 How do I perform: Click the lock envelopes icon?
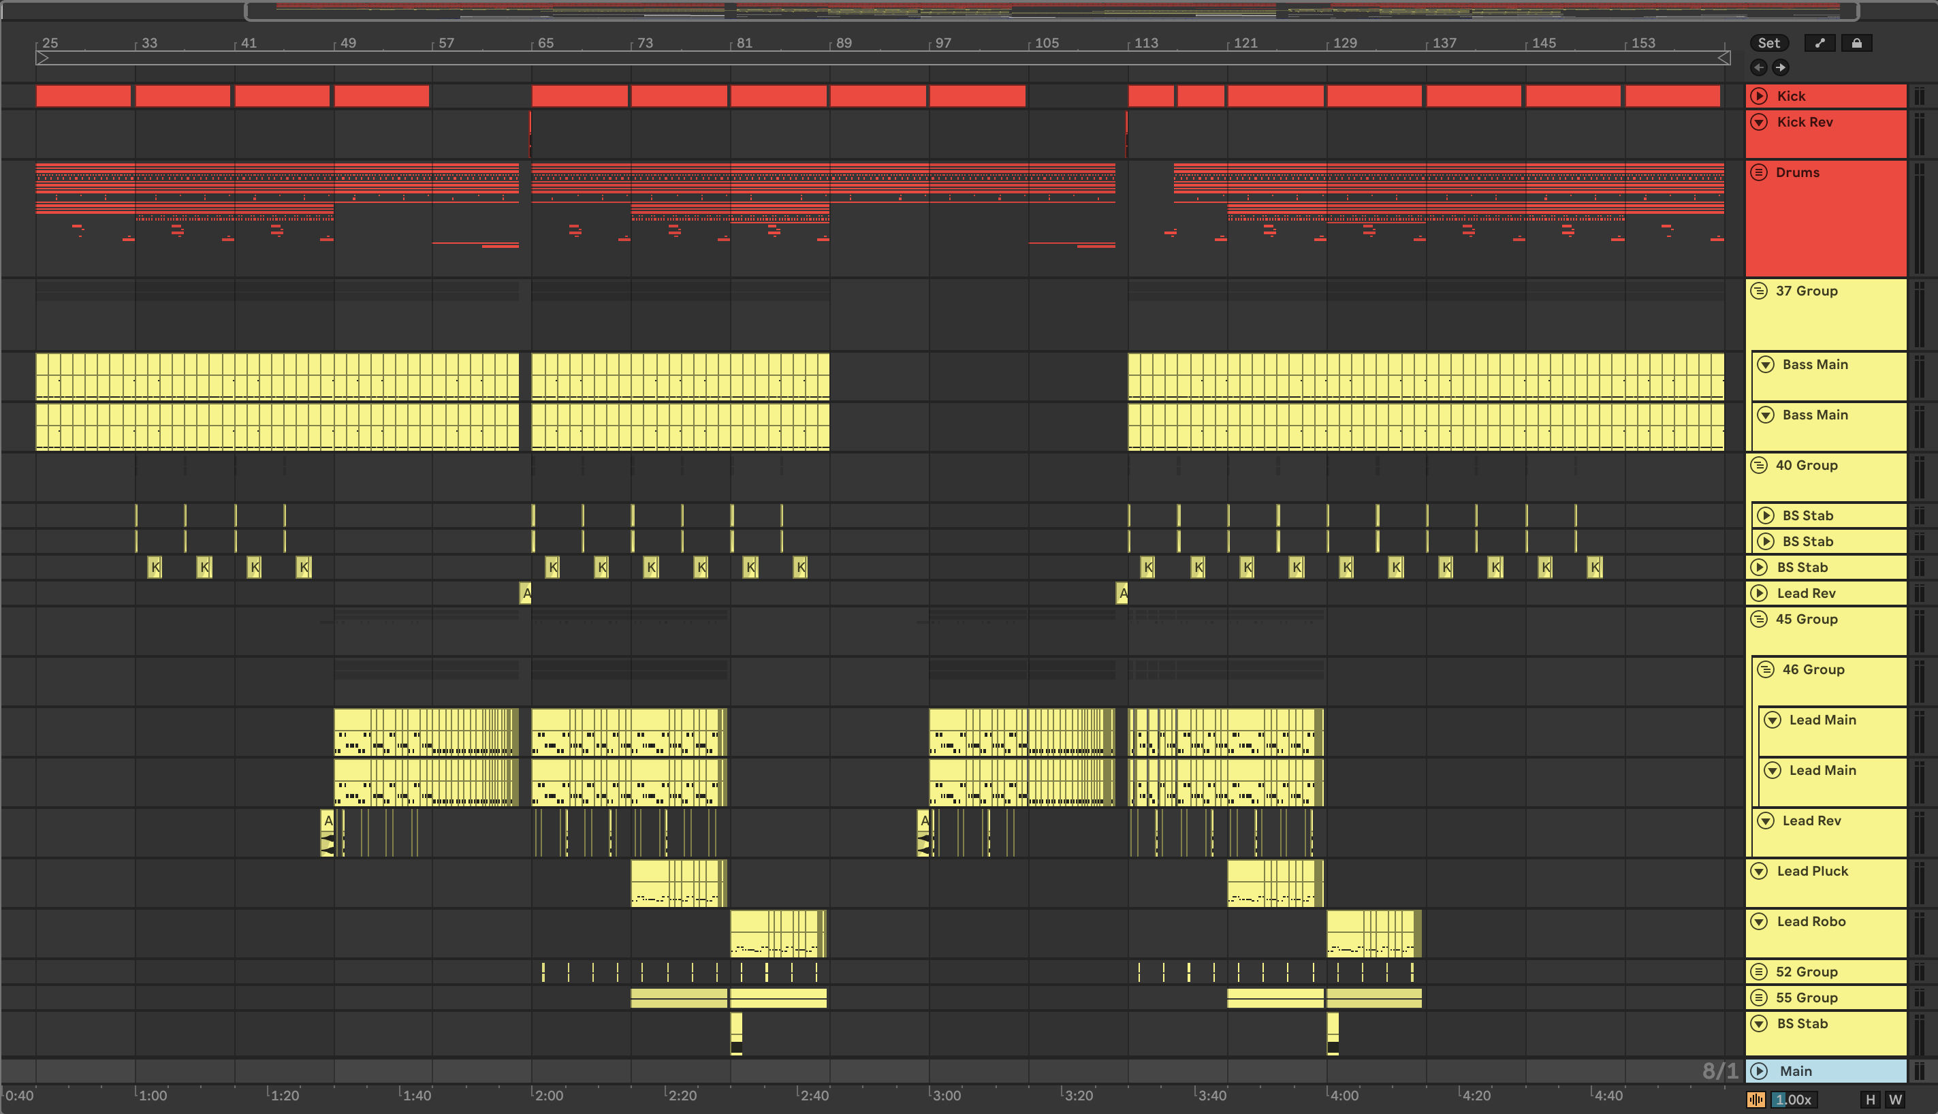pyautogui.click(x=1857, y=43)
